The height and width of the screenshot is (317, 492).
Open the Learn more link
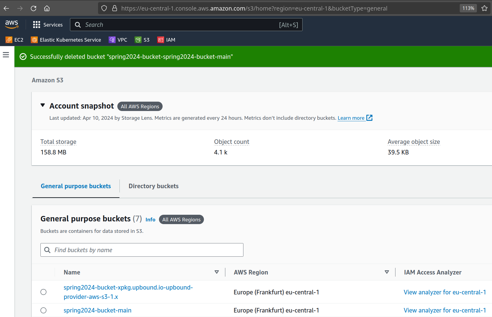(351, 118)
